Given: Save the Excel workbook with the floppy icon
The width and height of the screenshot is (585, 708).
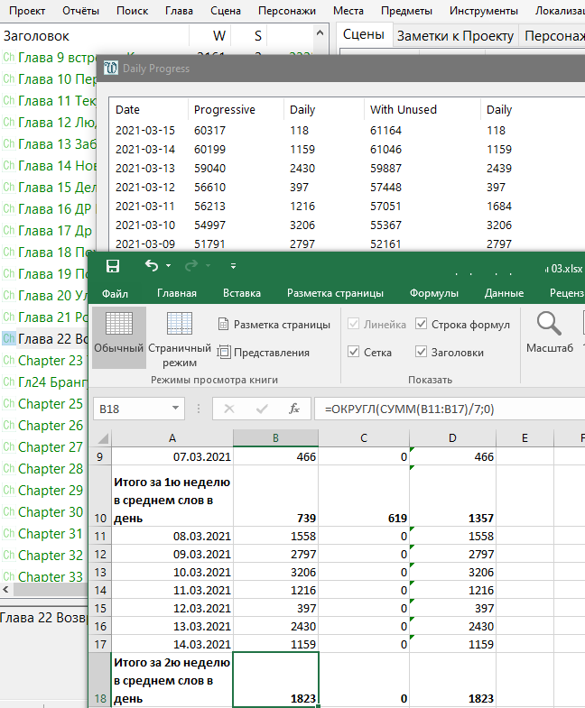Looking at the screenshot, I should 113,266.
